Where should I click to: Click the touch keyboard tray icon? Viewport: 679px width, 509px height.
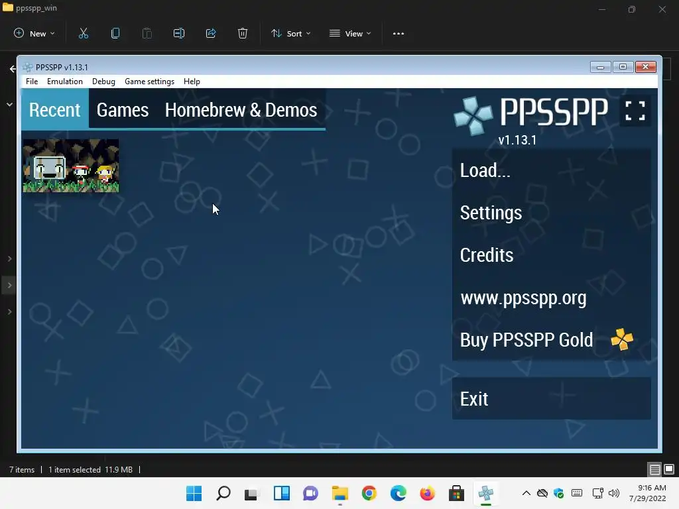pyautogui.click(x=577, y=493)
